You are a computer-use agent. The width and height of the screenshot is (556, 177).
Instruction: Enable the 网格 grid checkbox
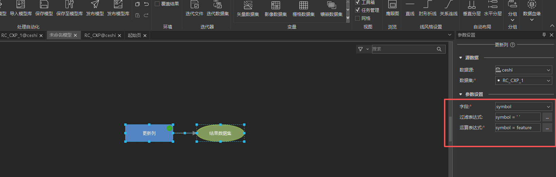pyautogui.click(x=357, y=18)
